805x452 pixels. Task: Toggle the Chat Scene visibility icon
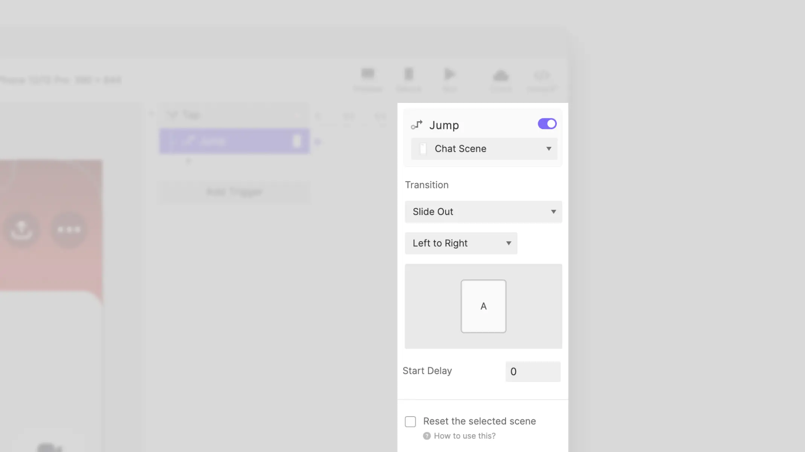pyautogui.click(x=423, y=148)
